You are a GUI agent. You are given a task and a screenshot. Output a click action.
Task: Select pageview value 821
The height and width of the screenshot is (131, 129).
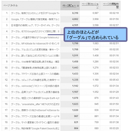pos(76,122)
